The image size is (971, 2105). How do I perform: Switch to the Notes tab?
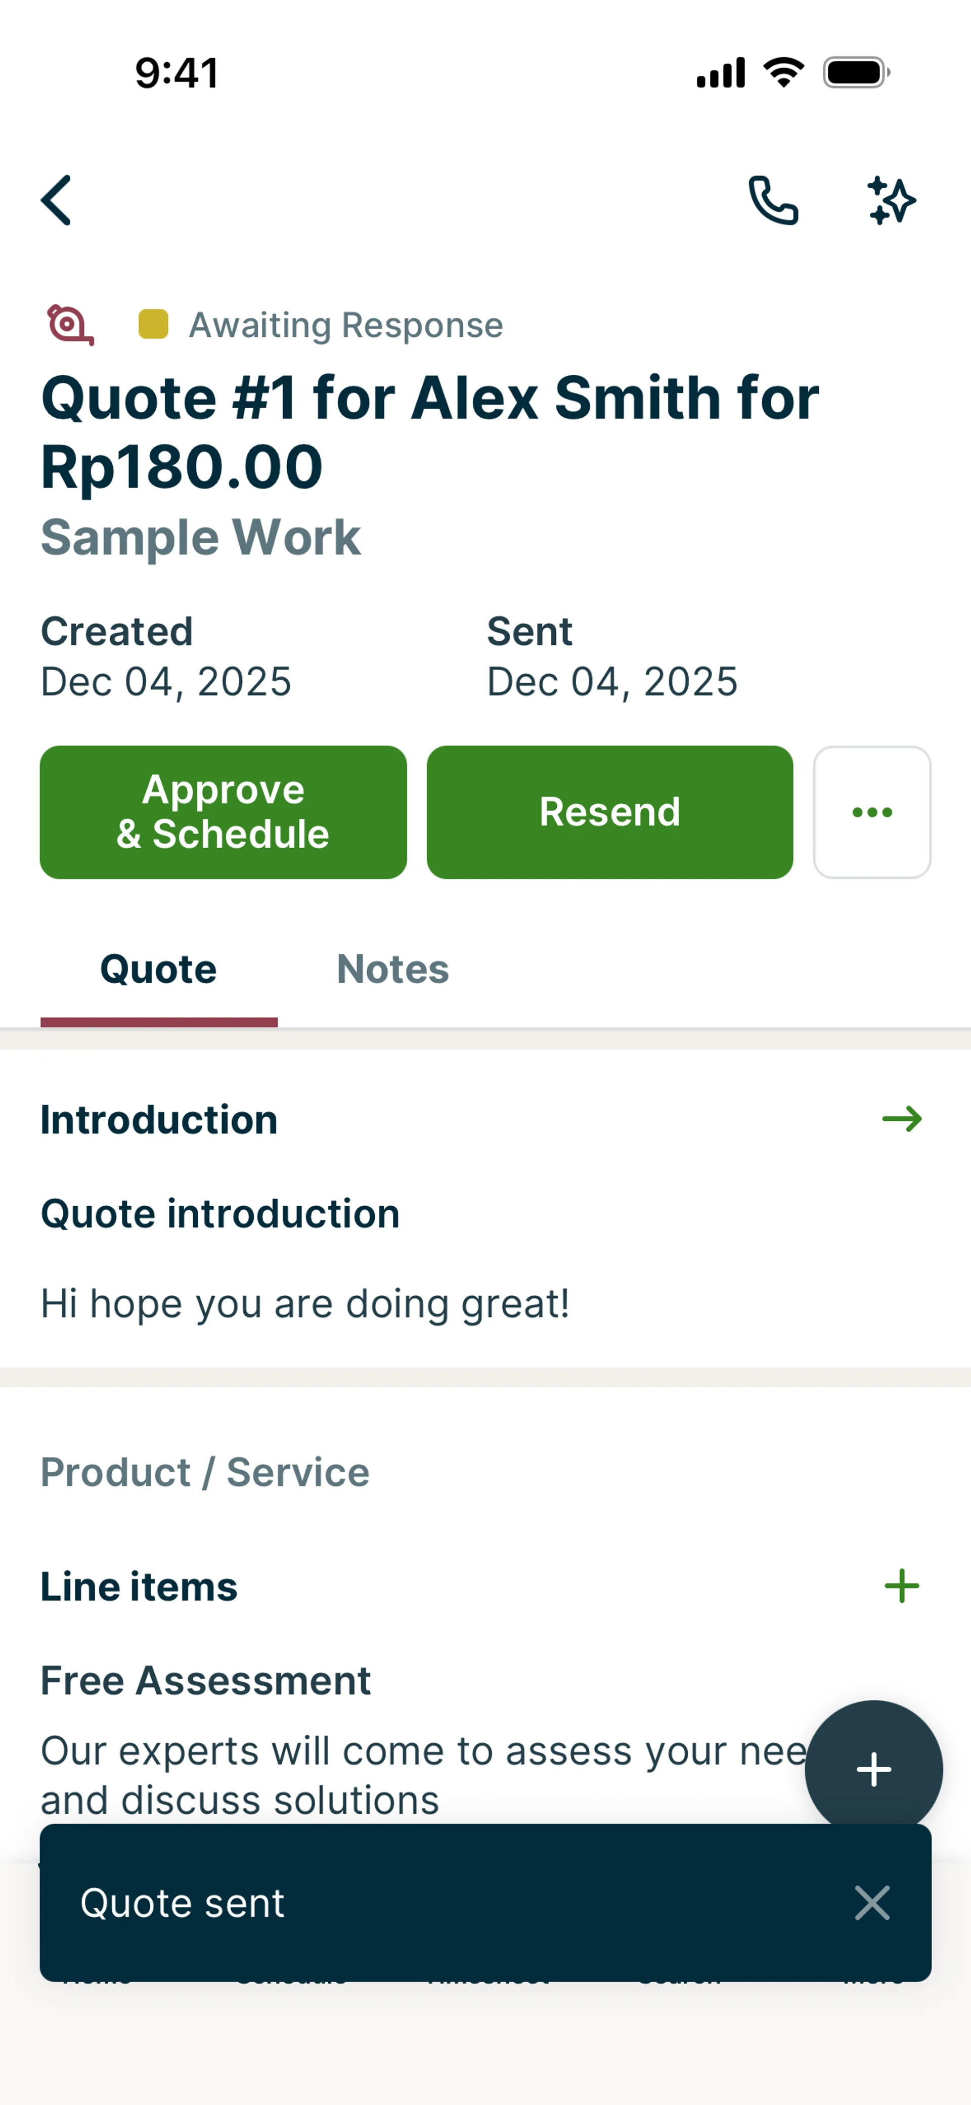(x=392, y=970)
